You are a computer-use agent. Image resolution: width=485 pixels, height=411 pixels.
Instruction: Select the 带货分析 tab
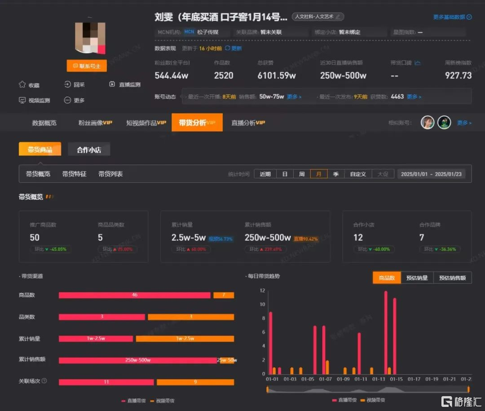[x=197, y=123]
